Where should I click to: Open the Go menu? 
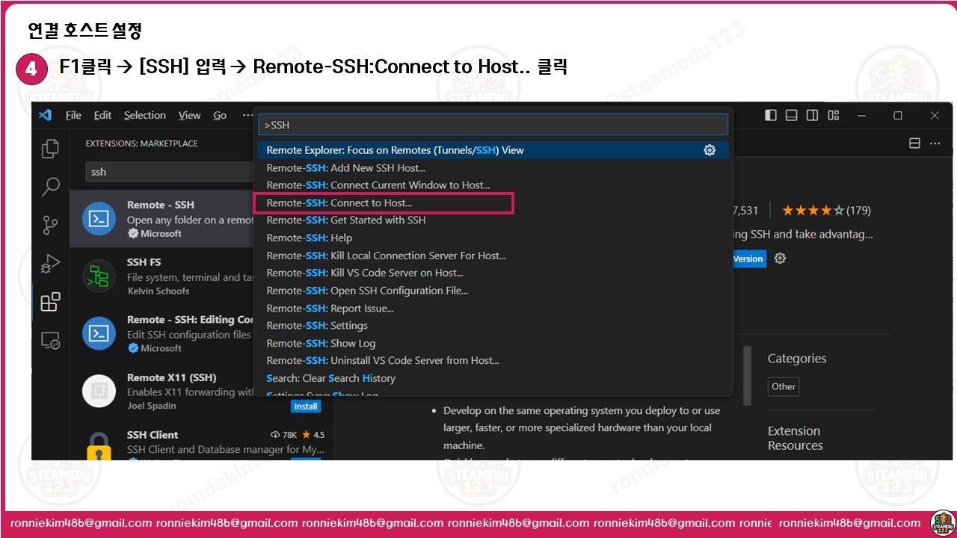(x=220, y=115)
